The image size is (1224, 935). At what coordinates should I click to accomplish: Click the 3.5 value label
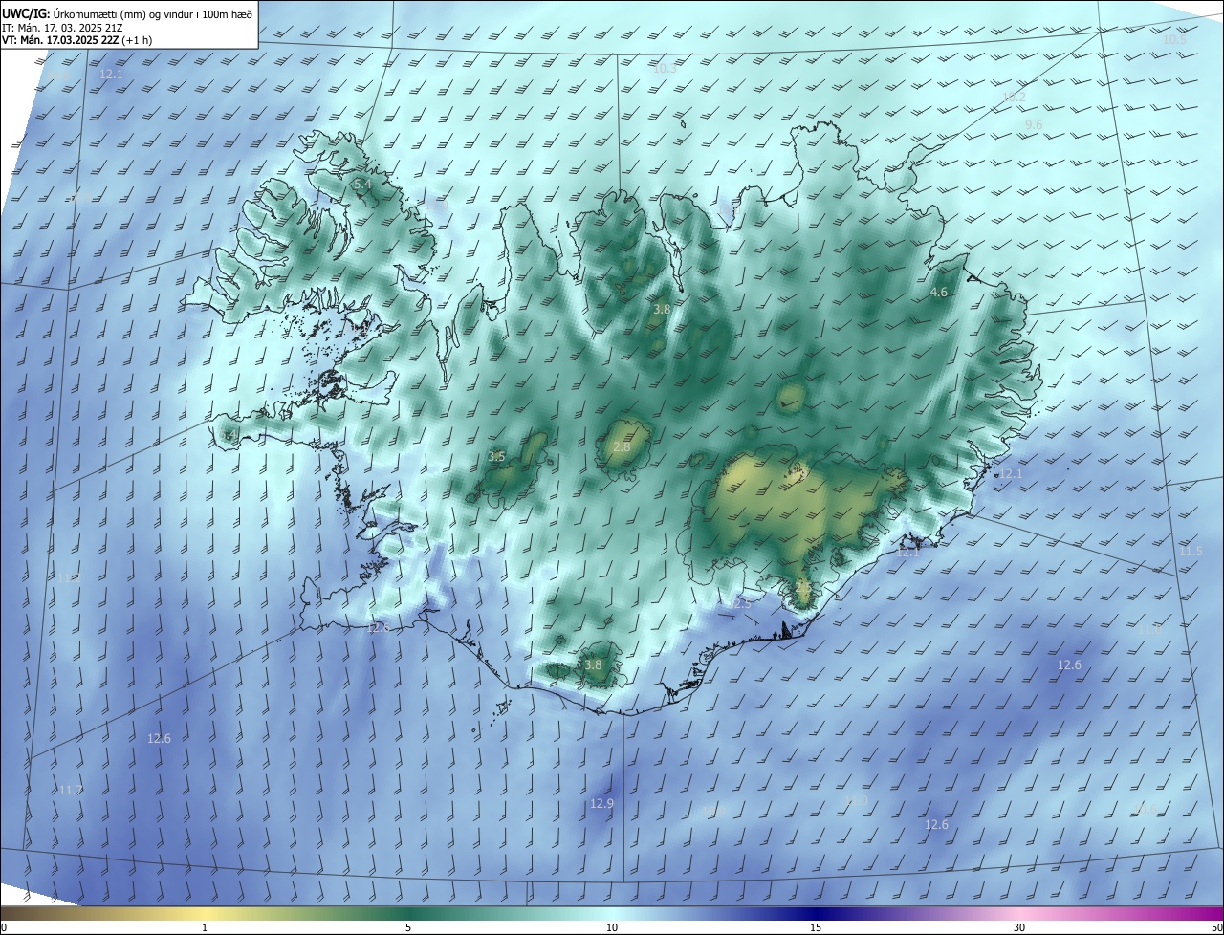[496, 457]
